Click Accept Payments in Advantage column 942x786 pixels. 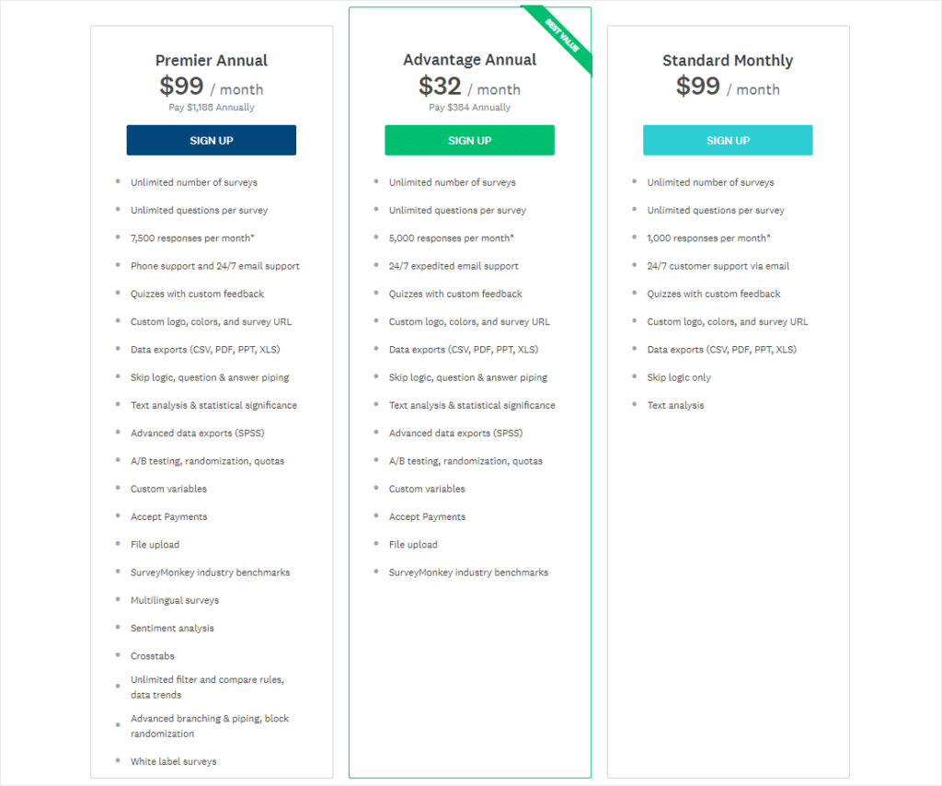(427, 516)
